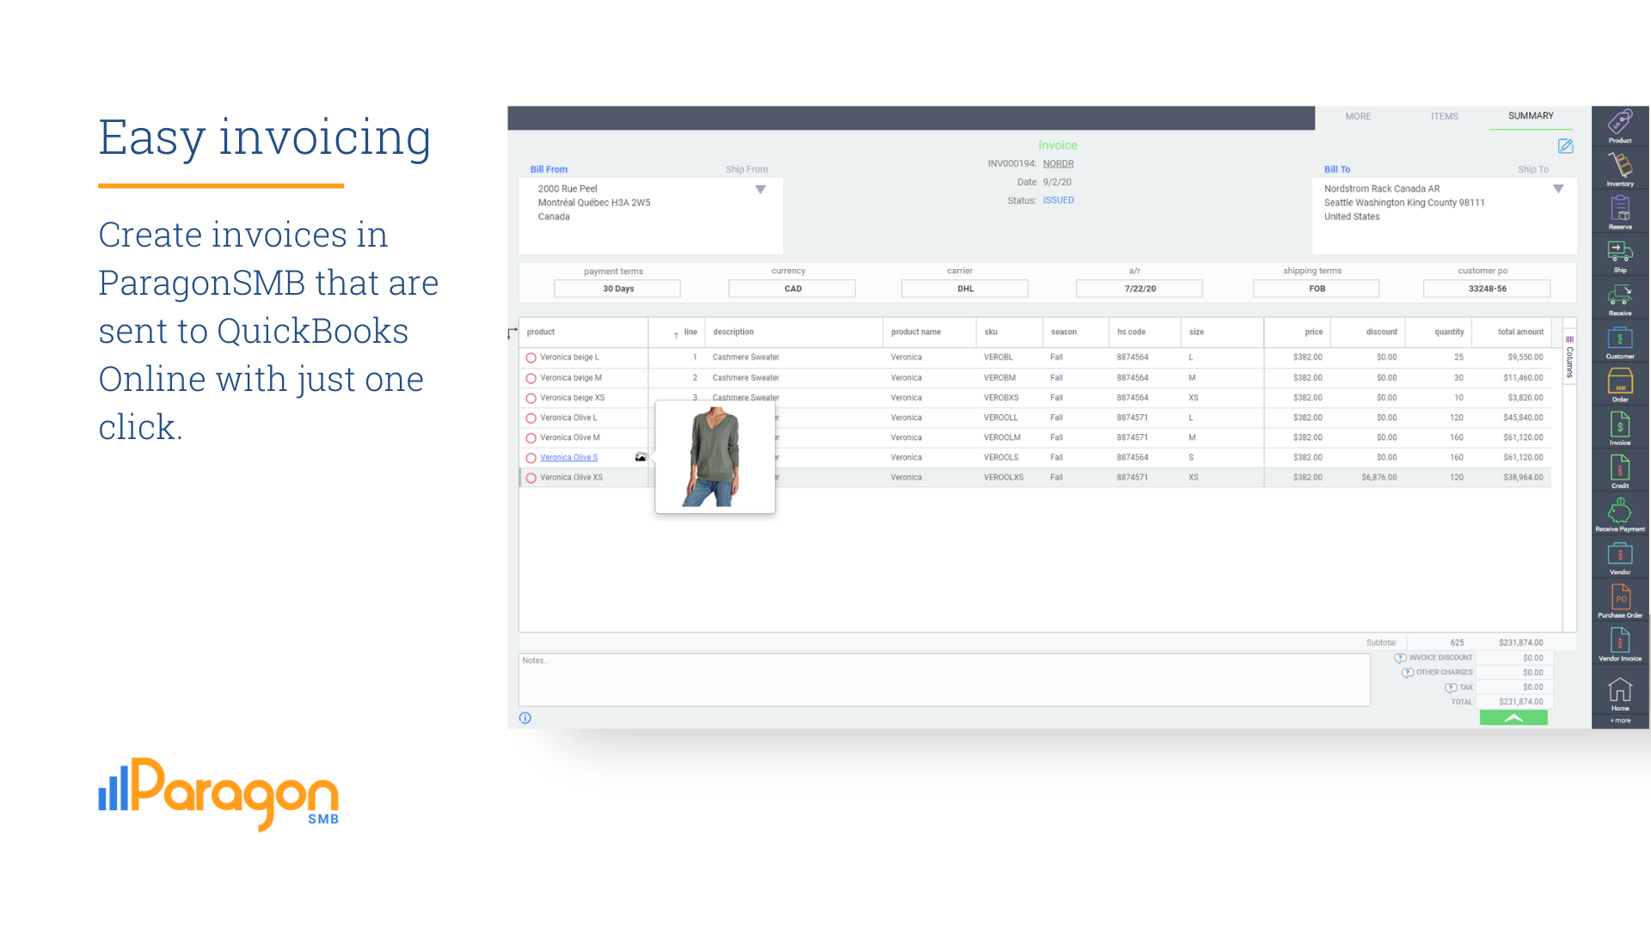
Task: Click table corner expand icon
Action: pyautogui.click(x=512, y=332)
